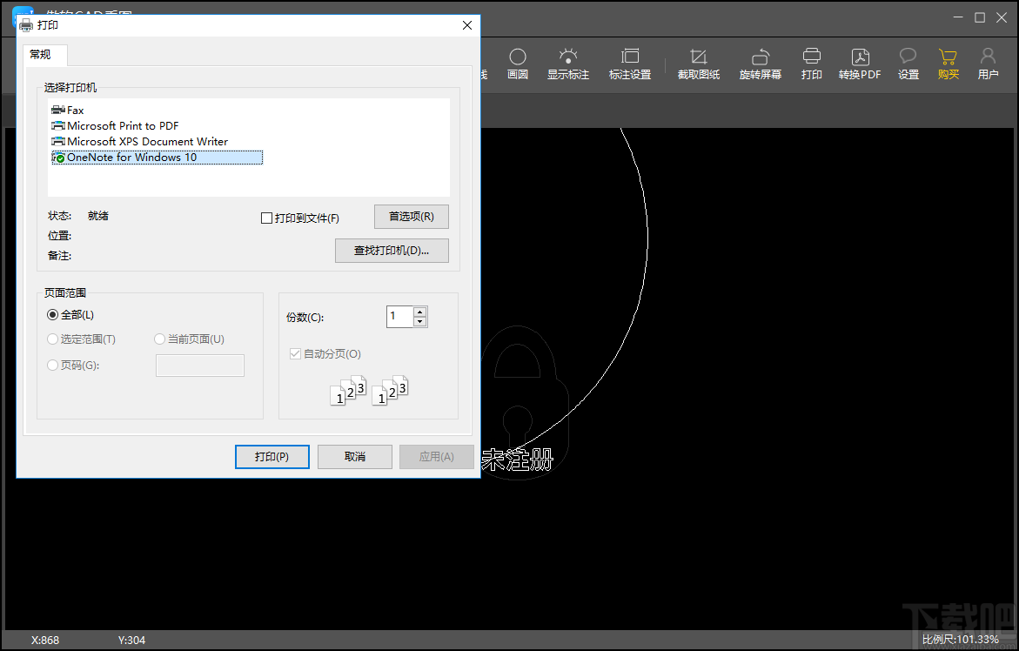Select the Draw Circle tool (画圆)

click(517, 64)
